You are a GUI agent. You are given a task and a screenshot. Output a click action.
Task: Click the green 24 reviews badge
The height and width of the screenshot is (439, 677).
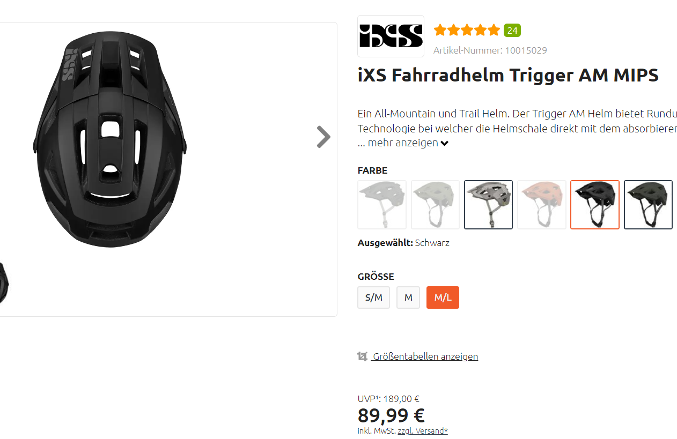512,30
